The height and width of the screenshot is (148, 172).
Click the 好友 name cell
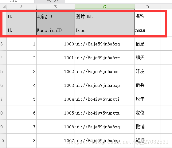click(x=148, y=71)
